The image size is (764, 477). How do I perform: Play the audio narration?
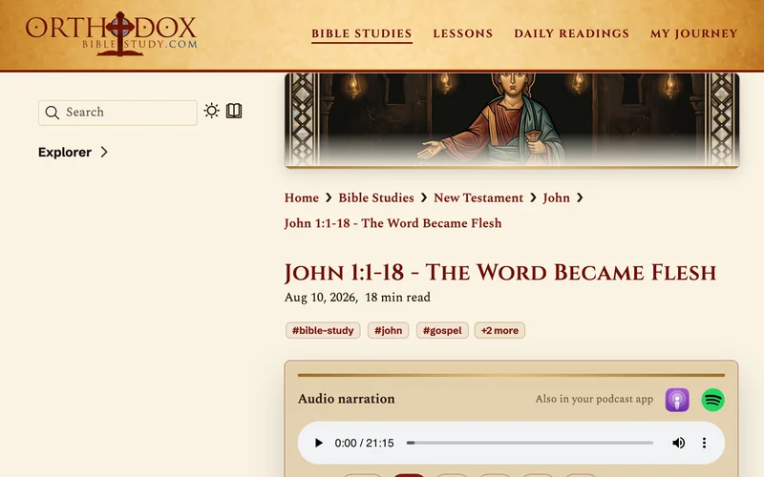(319, 443)
